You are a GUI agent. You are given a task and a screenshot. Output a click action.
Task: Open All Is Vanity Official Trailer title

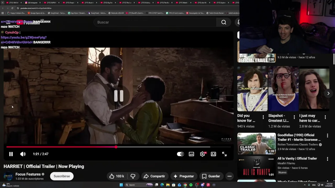pyautogui.click(x=297, y=158)
